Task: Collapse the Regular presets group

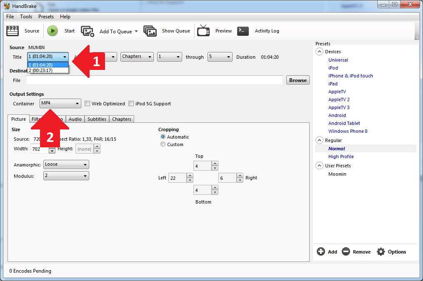Action: pyautogui.click(x=319, y=140)
